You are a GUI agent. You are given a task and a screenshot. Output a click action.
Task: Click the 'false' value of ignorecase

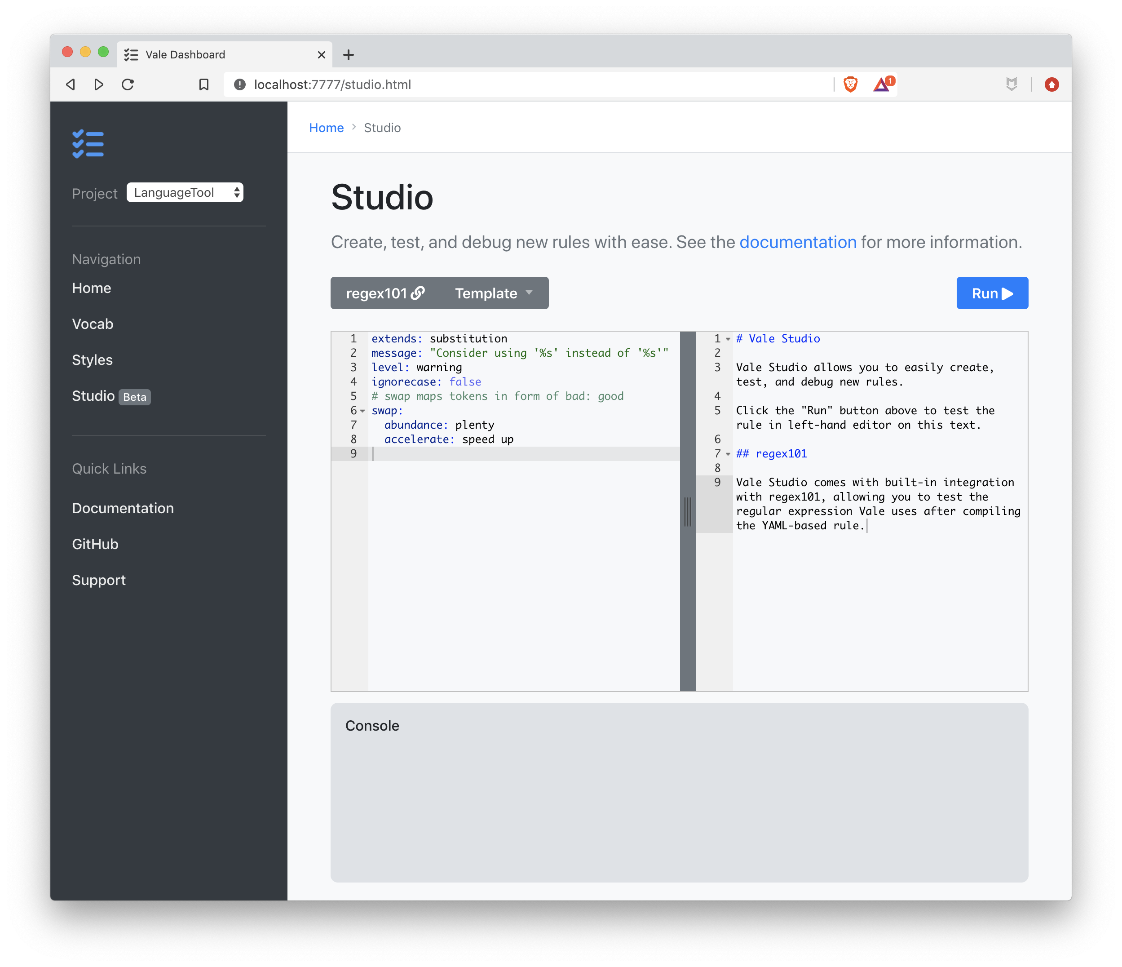464,382
